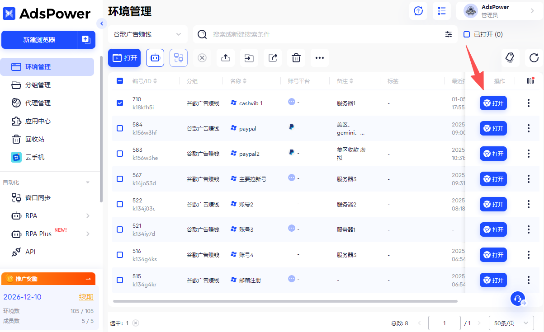Open the RPA robot toolbar icon
Image resolution: width=544 pixels, height=332 pixels.
[155, 58]
